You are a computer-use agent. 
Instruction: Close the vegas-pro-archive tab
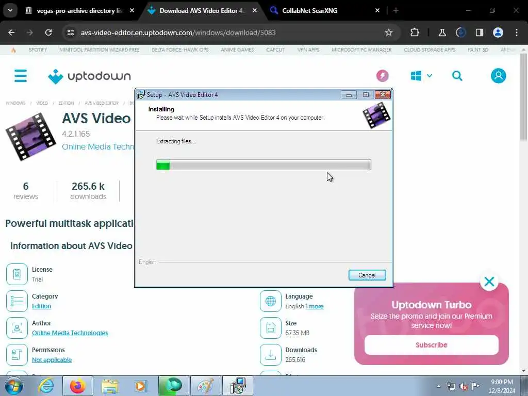[132, 10]
